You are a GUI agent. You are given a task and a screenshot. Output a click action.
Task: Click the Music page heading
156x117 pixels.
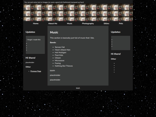(54, 32)
